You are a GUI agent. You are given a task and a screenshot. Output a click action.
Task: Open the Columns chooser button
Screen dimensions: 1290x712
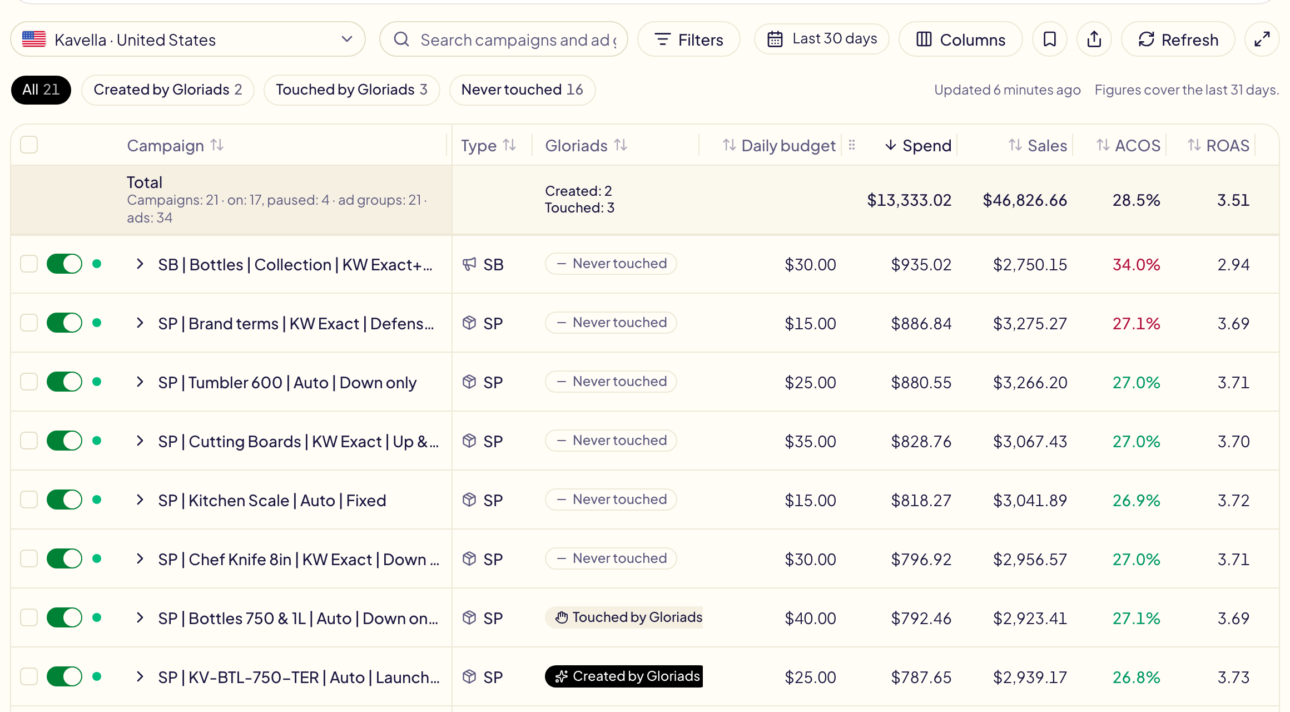coord(960,39)
